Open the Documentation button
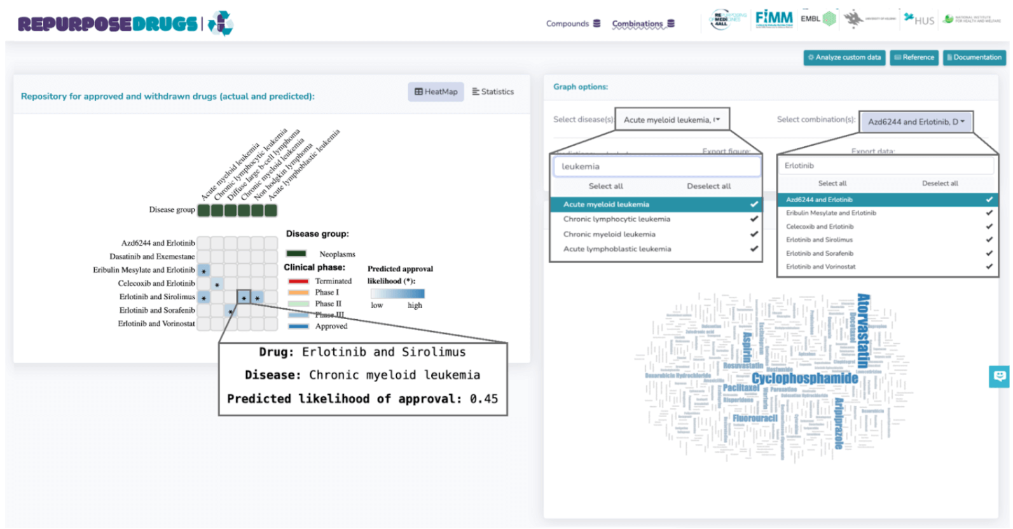Viewport: 1013px width, 529px height. tap(974, 57)
